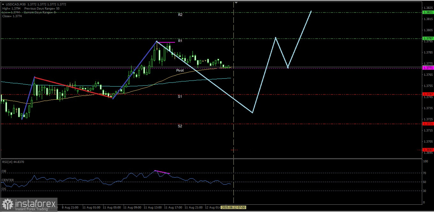Select the R2 resistance label

(x=180, y=15)
